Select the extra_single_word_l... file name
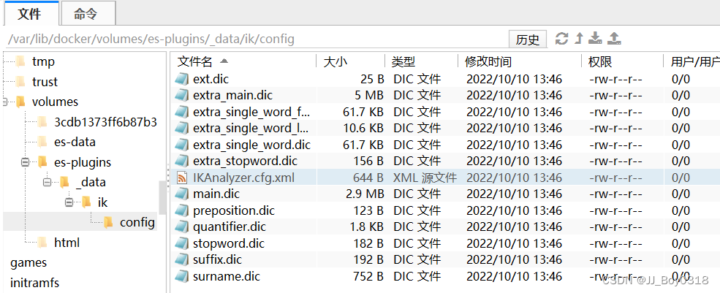 251,129
